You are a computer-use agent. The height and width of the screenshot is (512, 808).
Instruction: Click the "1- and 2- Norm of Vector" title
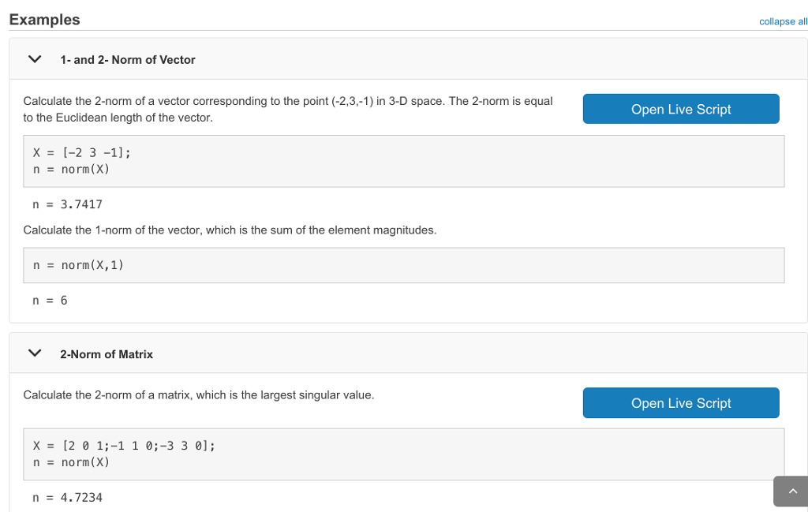pyautogui.click(x=127, y=60)
